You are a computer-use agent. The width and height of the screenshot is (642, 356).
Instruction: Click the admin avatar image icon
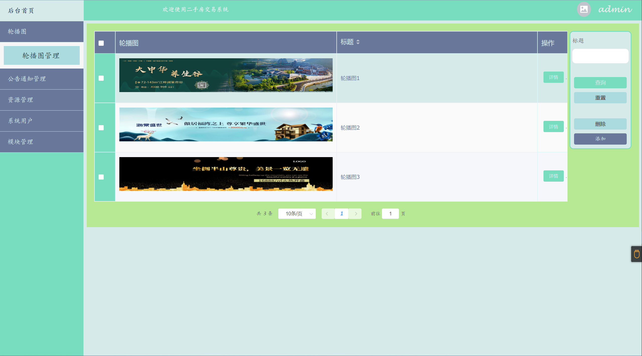[584, 10]
